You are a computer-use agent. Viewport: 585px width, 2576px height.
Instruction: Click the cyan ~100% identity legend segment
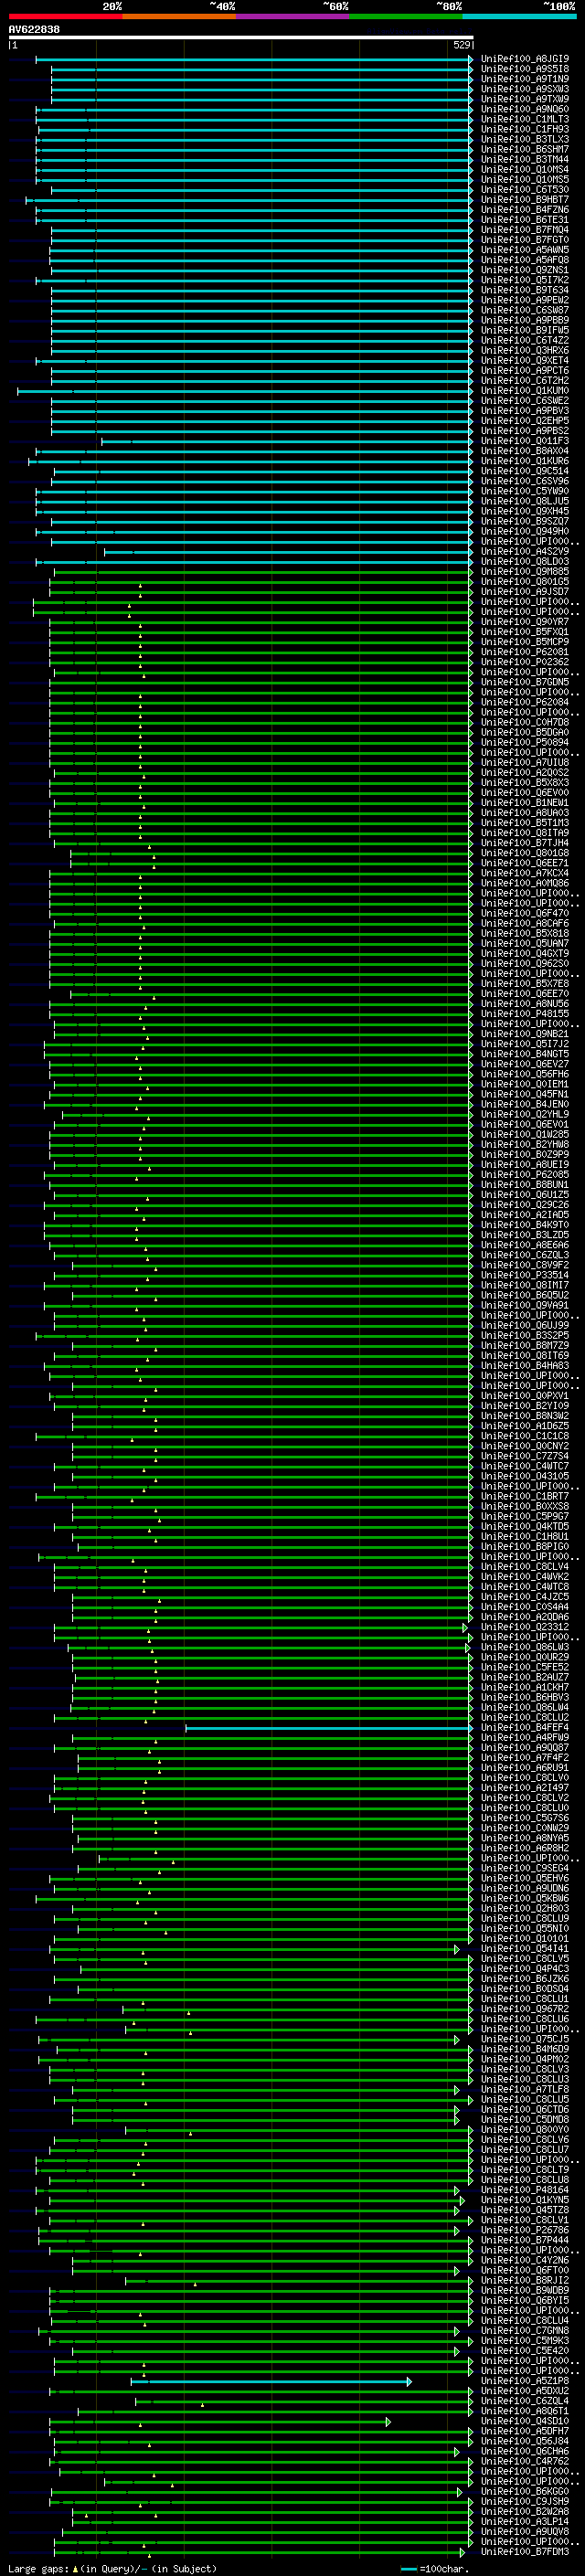(x=519, y=17)
